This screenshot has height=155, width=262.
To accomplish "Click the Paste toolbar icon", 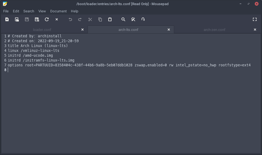I will point(110,19).
